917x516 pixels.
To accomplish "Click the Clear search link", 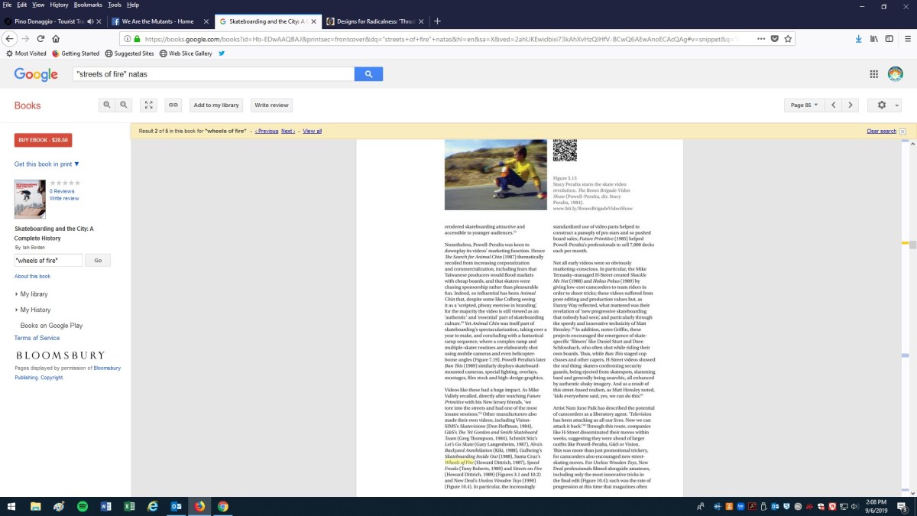I will click(x=881, y=131).
